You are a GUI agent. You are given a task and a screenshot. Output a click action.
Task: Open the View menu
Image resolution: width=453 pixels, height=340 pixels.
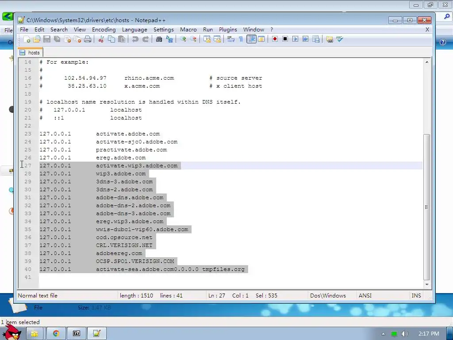80,30
